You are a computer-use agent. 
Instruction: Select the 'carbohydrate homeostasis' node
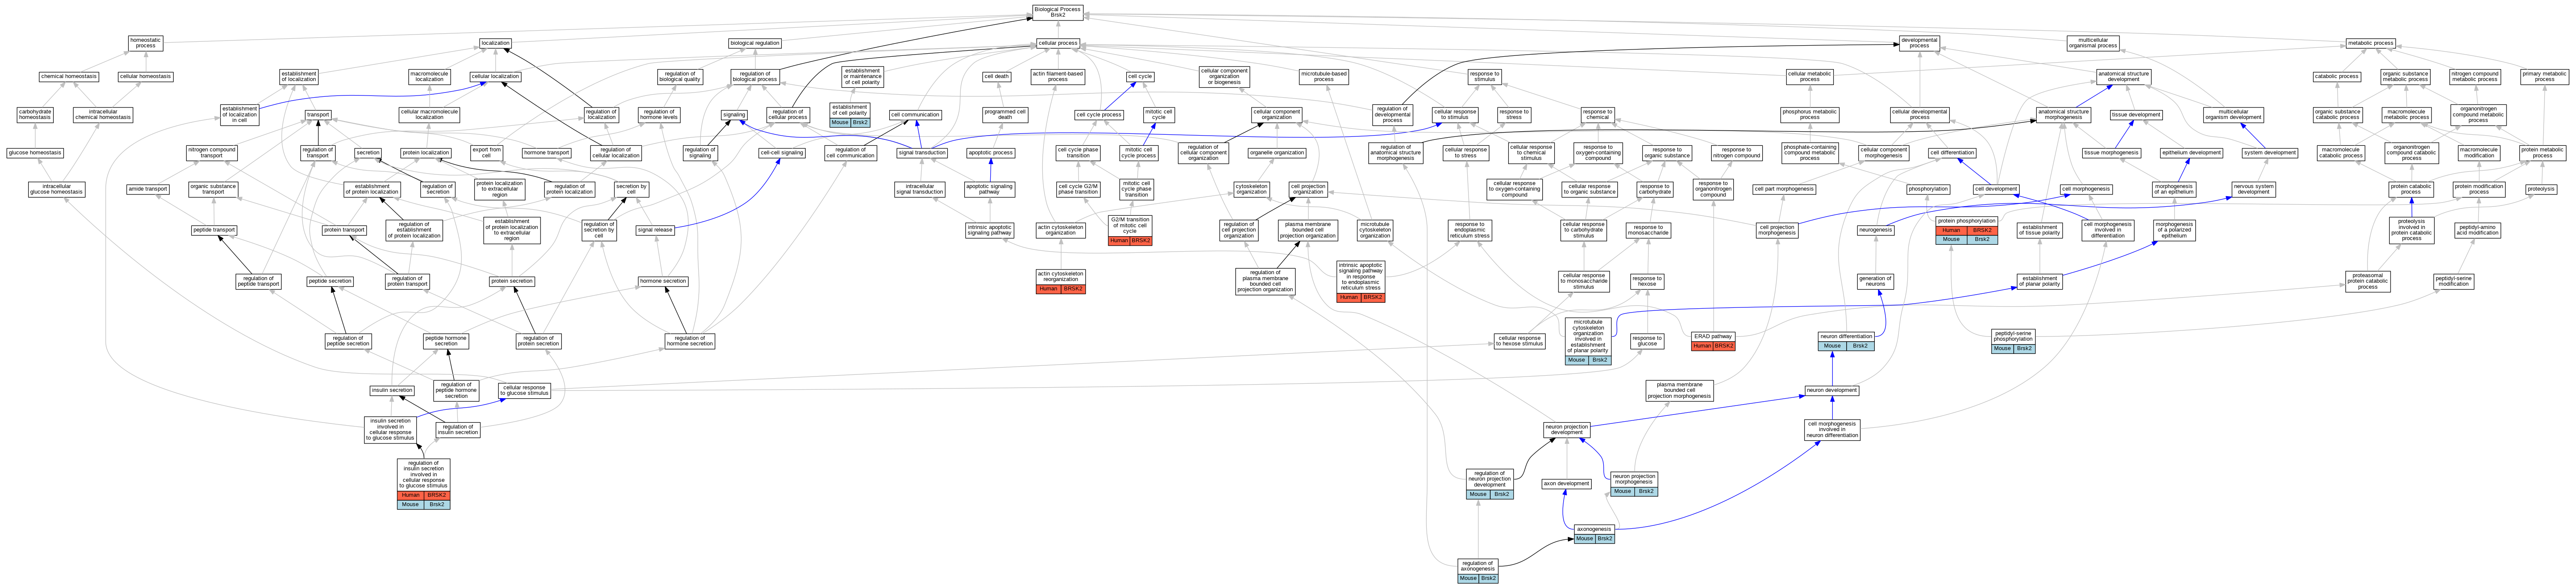coord(35,115)
